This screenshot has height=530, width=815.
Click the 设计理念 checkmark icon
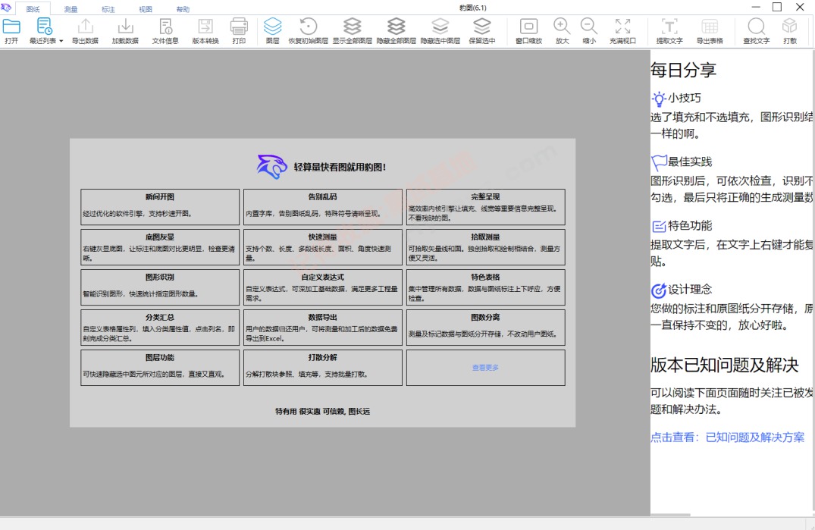(659, 290)
